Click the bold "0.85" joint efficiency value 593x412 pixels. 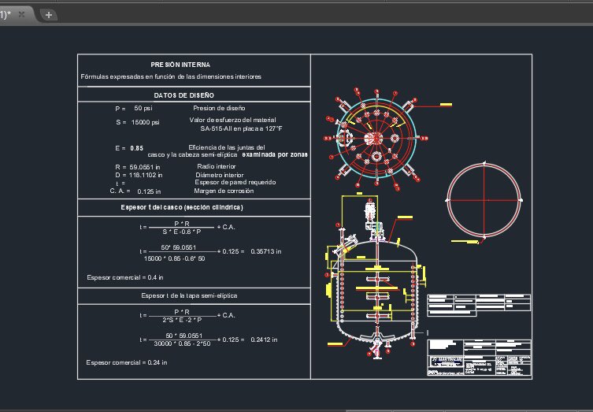pos(136,148)
